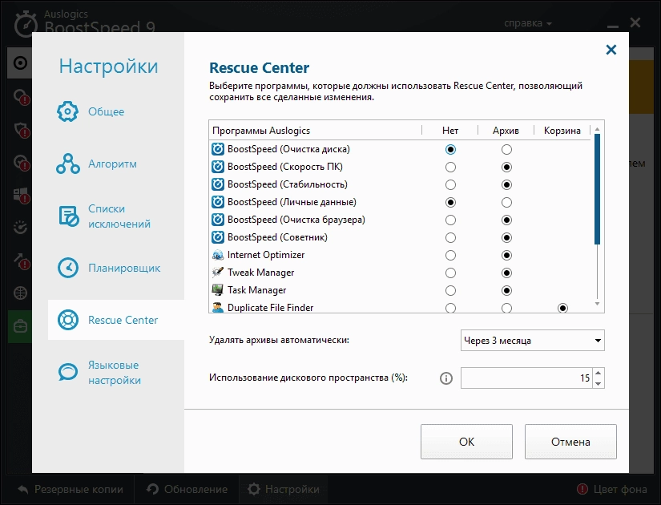Click the list's blue vertical scrollbar thumb
This screenshot has width=661, height=505.
tap(597, 189)
